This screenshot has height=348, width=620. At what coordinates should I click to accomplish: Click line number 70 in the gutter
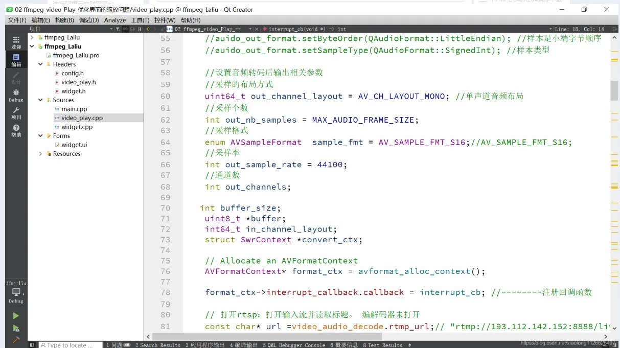(165, 208)
